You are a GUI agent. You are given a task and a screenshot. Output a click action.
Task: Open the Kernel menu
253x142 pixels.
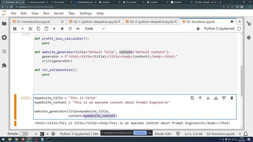[x=59, y=13]
